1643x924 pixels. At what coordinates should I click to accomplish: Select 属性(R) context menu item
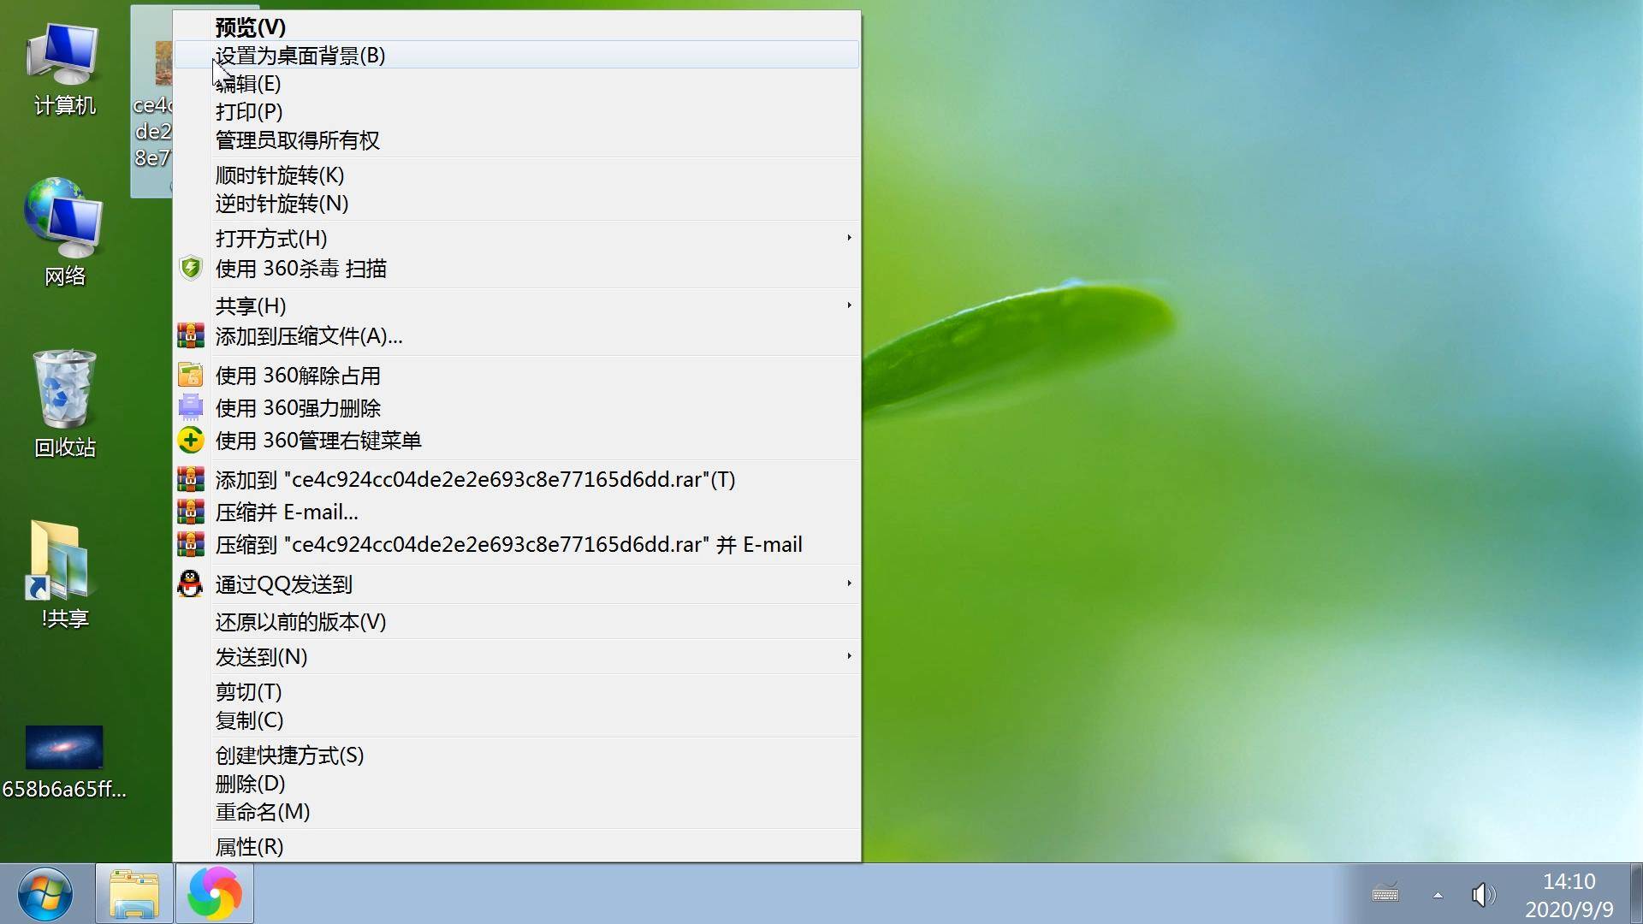click(249, 846)
